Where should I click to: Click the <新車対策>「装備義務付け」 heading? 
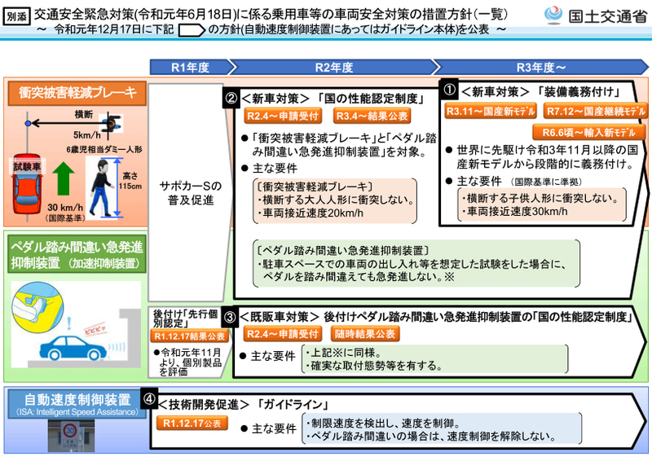tap(540, 91)
